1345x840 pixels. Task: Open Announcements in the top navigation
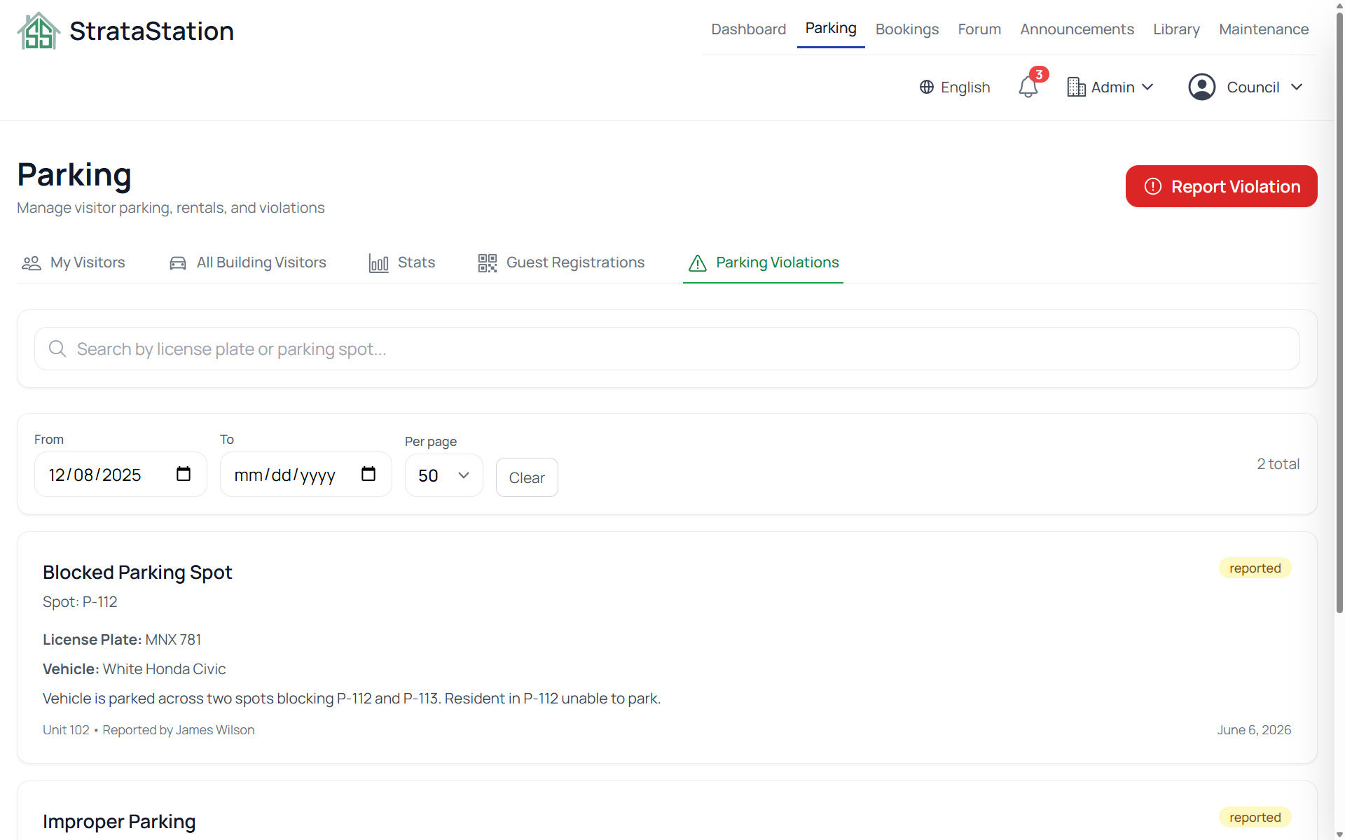coord(1077,29)
